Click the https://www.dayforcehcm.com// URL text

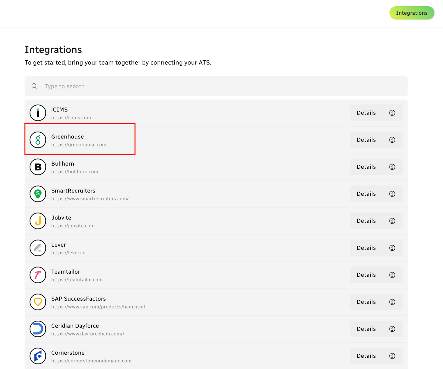[x=87, y=334]
